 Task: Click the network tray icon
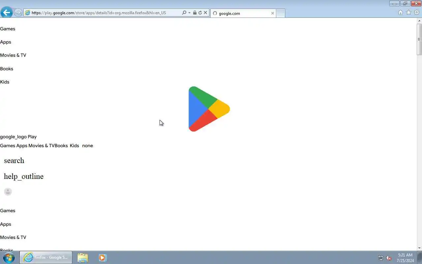(381, 258)
